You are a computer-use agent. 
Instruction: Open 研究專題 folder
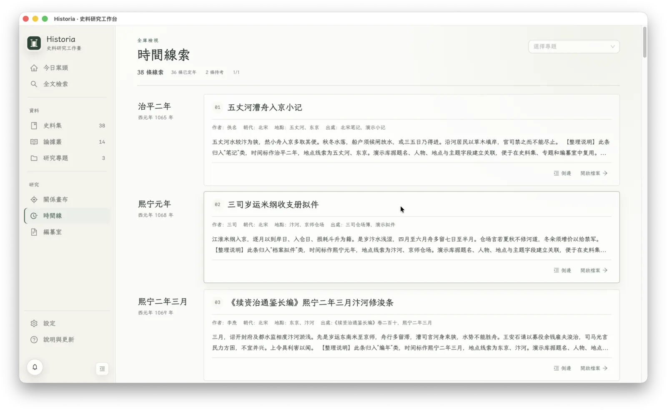[67, 158]
